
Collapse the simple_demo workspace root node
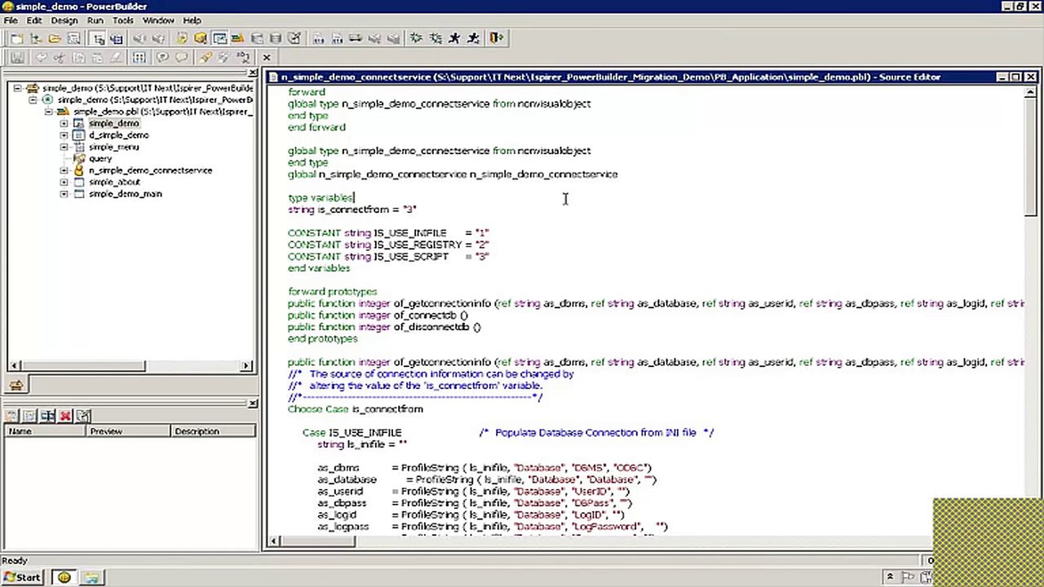(x=17, y=88)
